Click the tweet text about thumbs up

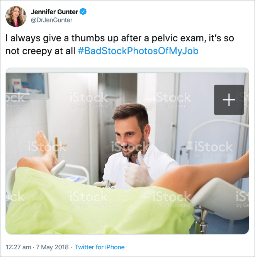tap(120, 44)
